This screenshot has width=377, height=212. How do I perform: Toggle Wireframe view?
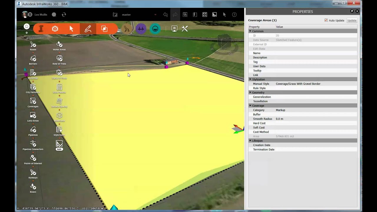[x=59, y=115]
